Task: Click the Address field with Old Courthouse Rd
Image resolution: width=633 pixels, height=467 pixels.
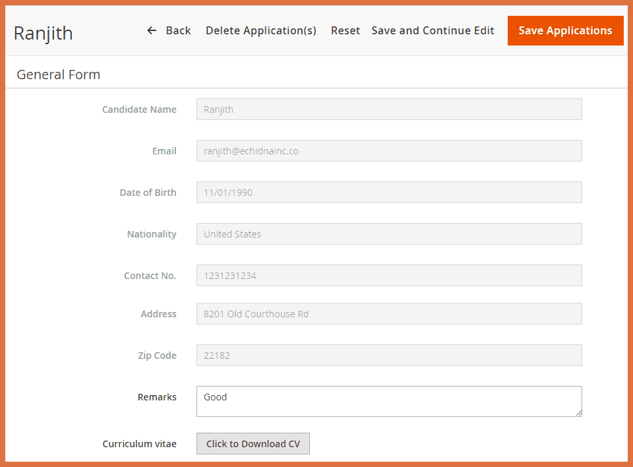Action: click(389, 314)
